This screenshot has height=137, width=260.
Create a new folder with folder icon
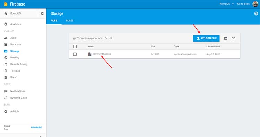[225, 38]
